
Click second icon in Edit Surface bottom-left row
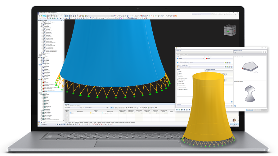click(179, 110)
